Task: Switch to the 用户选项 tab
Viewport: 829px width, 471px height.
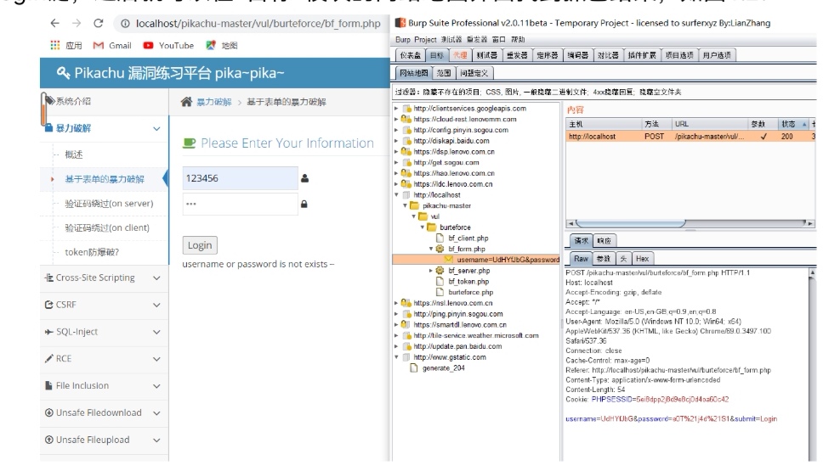Action: pyautogui.click(x=717, y=55)
